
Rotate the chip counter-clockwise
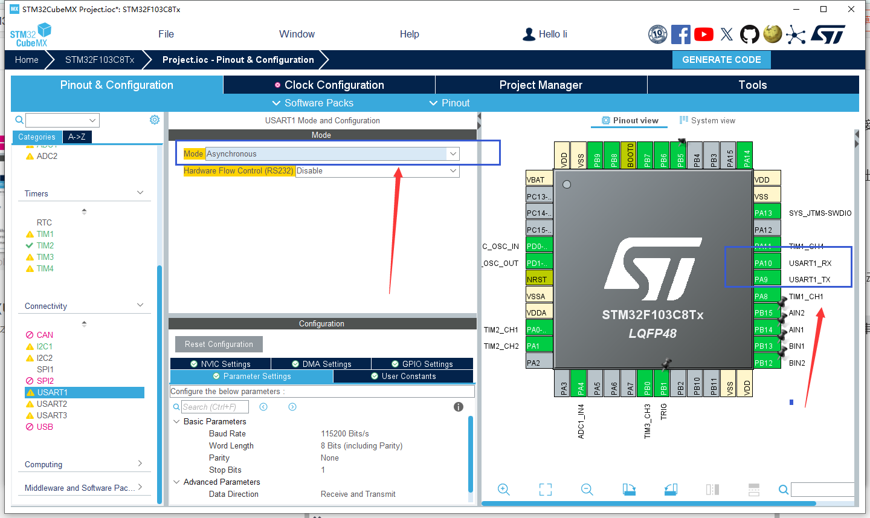click(671, 490)
